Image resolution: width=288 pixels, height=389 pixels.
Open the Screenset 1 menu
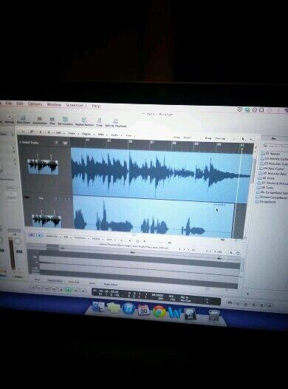(x=76, y=105)
